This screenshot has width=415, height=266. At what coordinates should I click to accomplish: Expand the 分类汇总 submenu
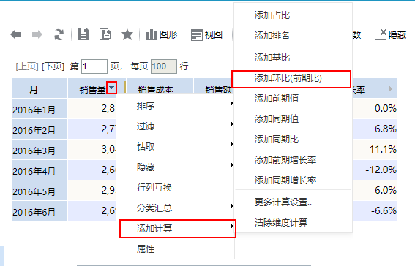(175, 208)
